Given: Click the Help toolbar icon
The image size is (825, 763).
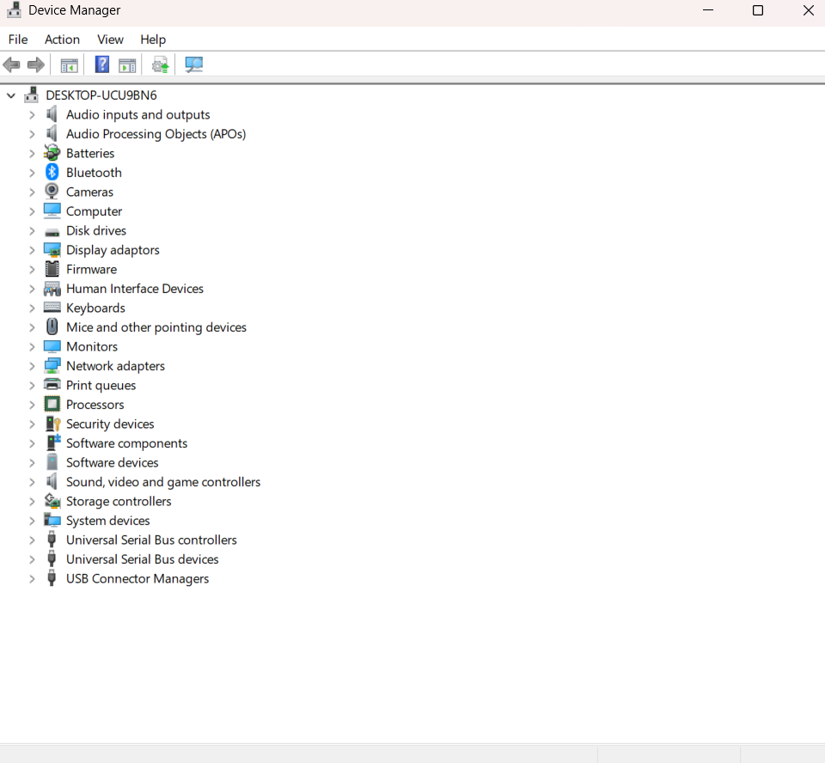Looking at the screenshot, I should [x=101, y=64].
